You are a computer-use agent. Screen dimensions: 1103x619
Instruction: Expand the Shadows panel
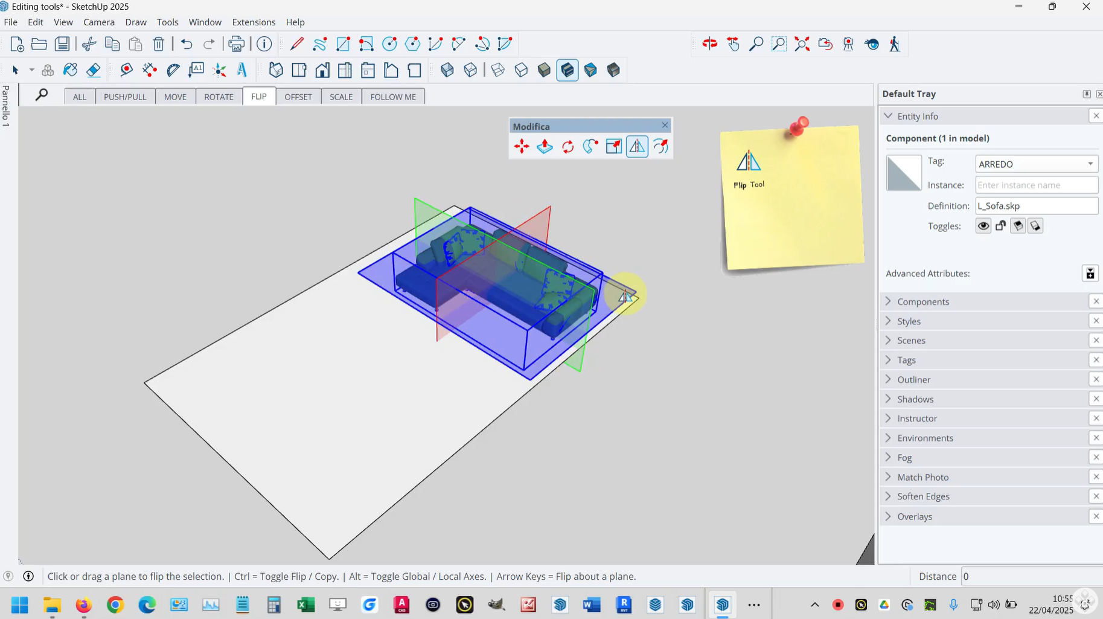[915, 399]
